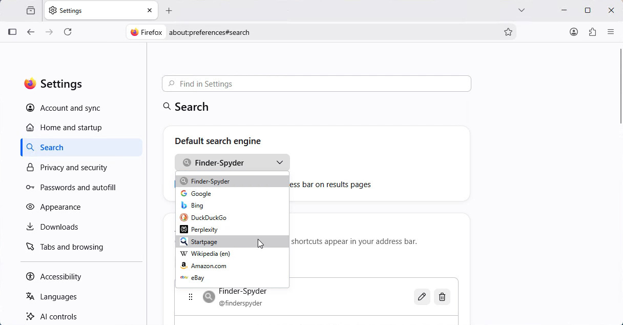Open the Firefox account icon

click(574, 32)
